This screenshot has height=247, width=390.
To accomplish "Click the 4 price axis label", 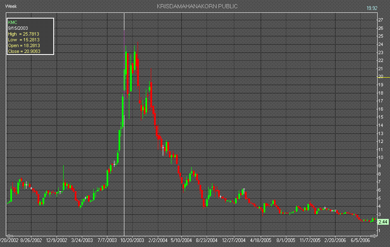I will click(379, 206).
